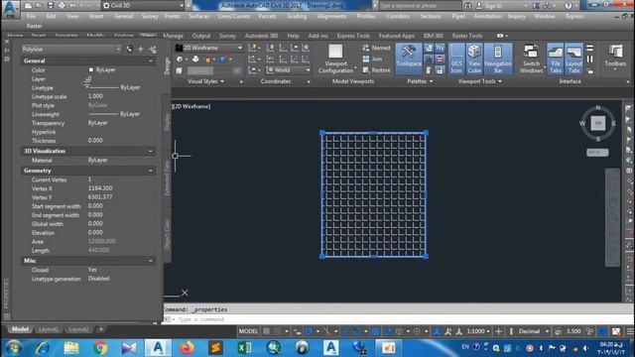Toggle grid display in status bar
Image resolution: width=635 pixels, height=357 pixels.
click(x=267, y=331)
